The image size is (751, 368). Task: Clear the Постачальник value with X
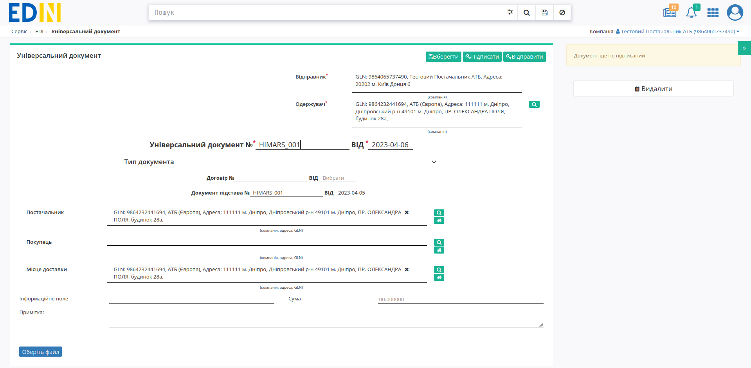click(407, 213)
